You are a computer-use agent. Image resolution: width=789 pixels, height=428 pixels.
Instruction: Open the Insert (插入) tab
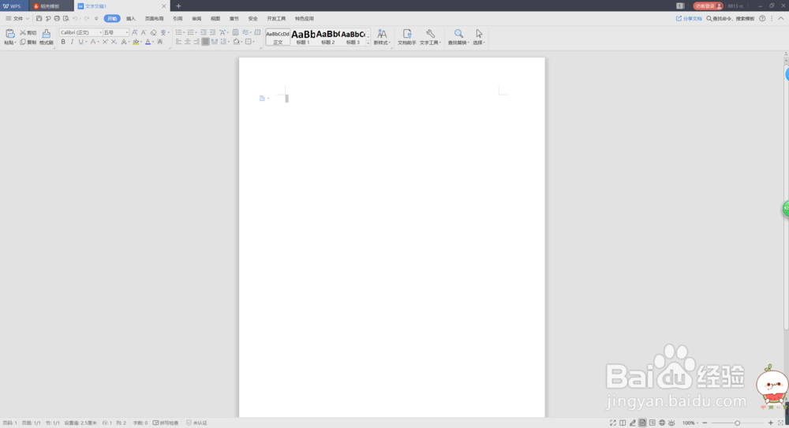coord(131,19)
